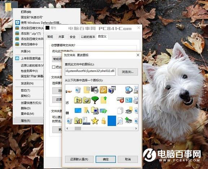
Task: Select the padlock icon in the icon list
Action: point(104,121)
